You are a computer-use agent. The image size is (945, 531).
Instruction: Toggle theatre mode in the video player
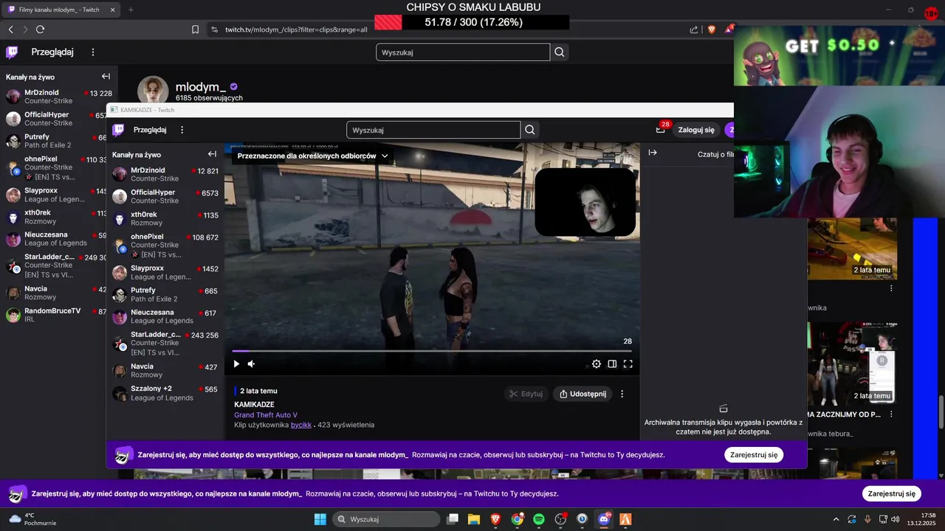click(x=612, y=364)
